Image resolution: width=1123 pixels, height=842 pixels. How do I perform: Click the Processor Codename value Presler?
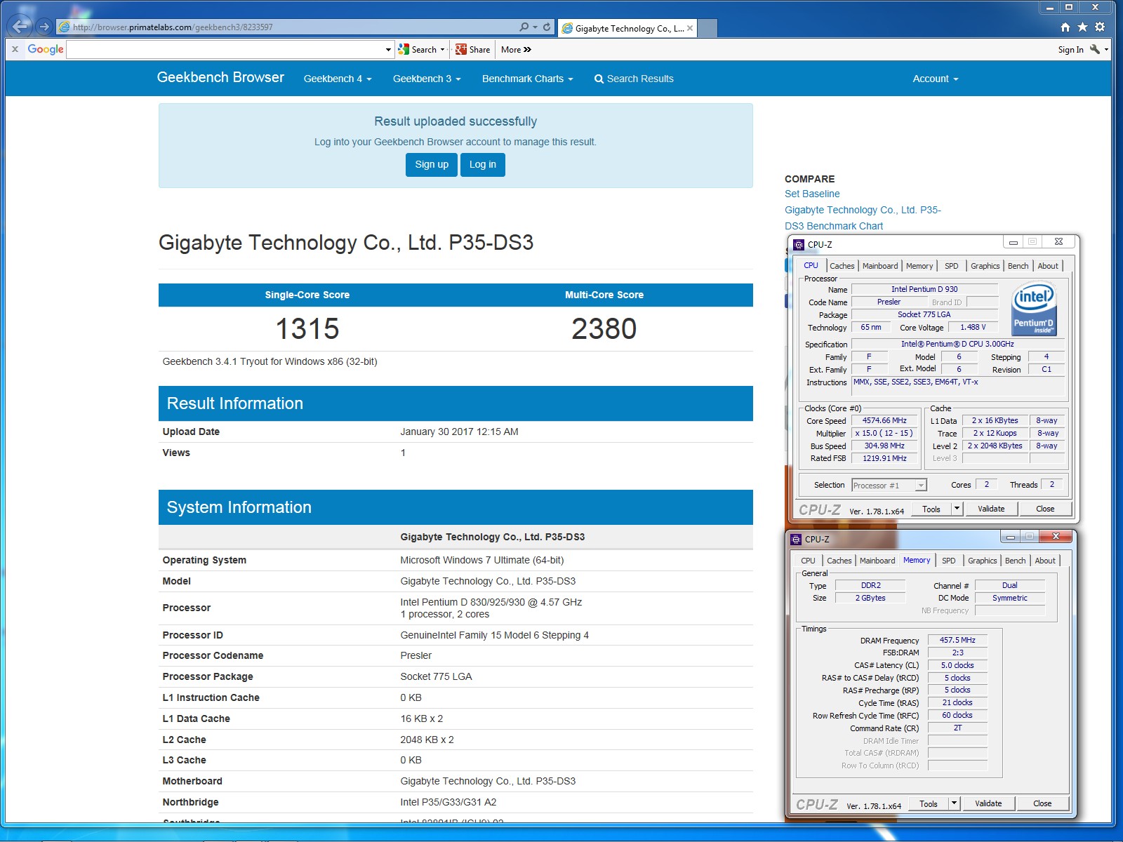(416, 655)
